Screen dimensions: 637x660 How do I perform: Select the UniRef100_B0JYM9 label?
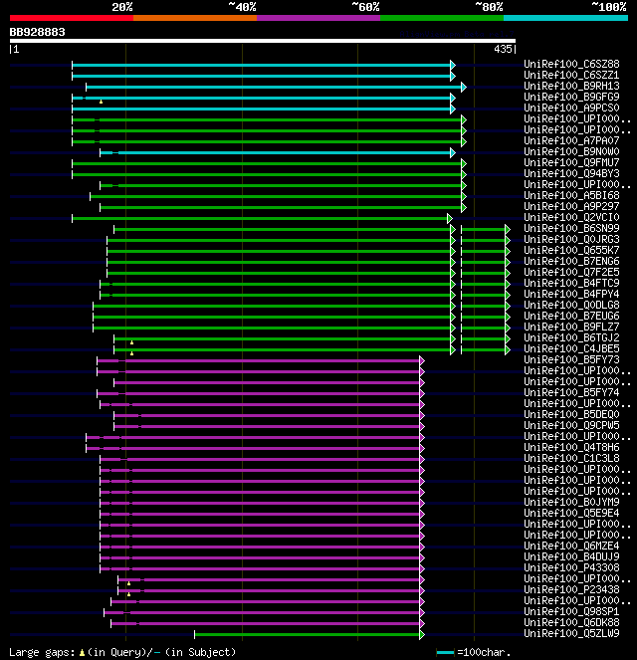pyautogui.click(x=571, y=502)
